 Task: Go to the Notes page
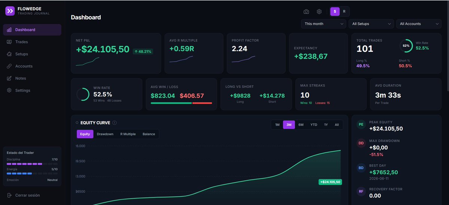(32, 78)
